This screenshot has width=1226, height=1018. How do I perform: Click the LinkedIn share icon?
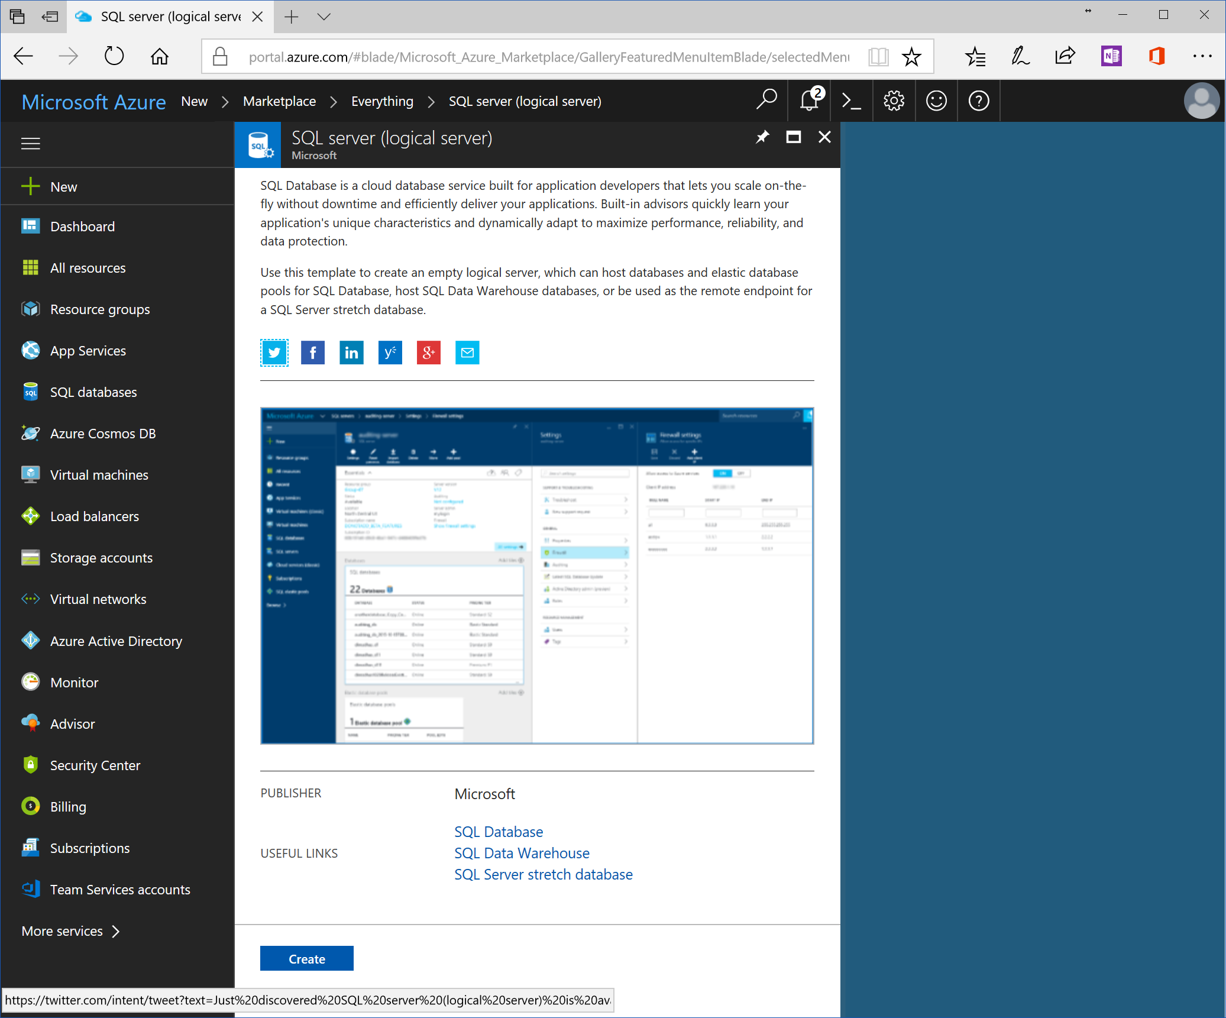click(351, 353)
